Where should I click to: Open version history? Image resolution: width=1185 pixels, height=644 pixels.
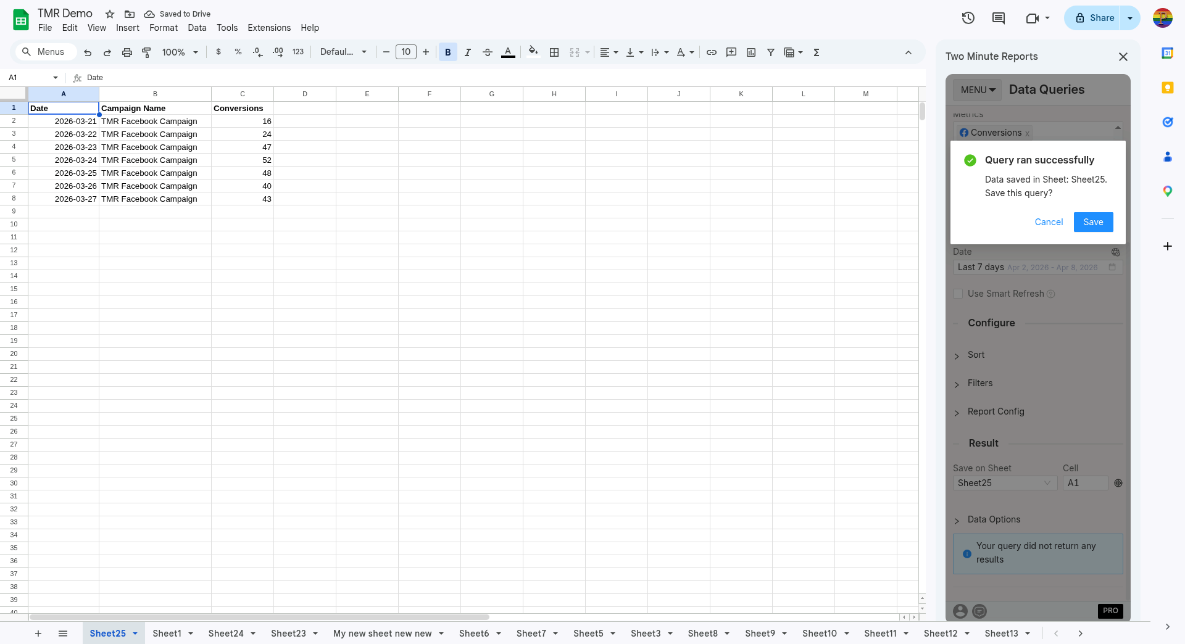(x=968, y=18)
